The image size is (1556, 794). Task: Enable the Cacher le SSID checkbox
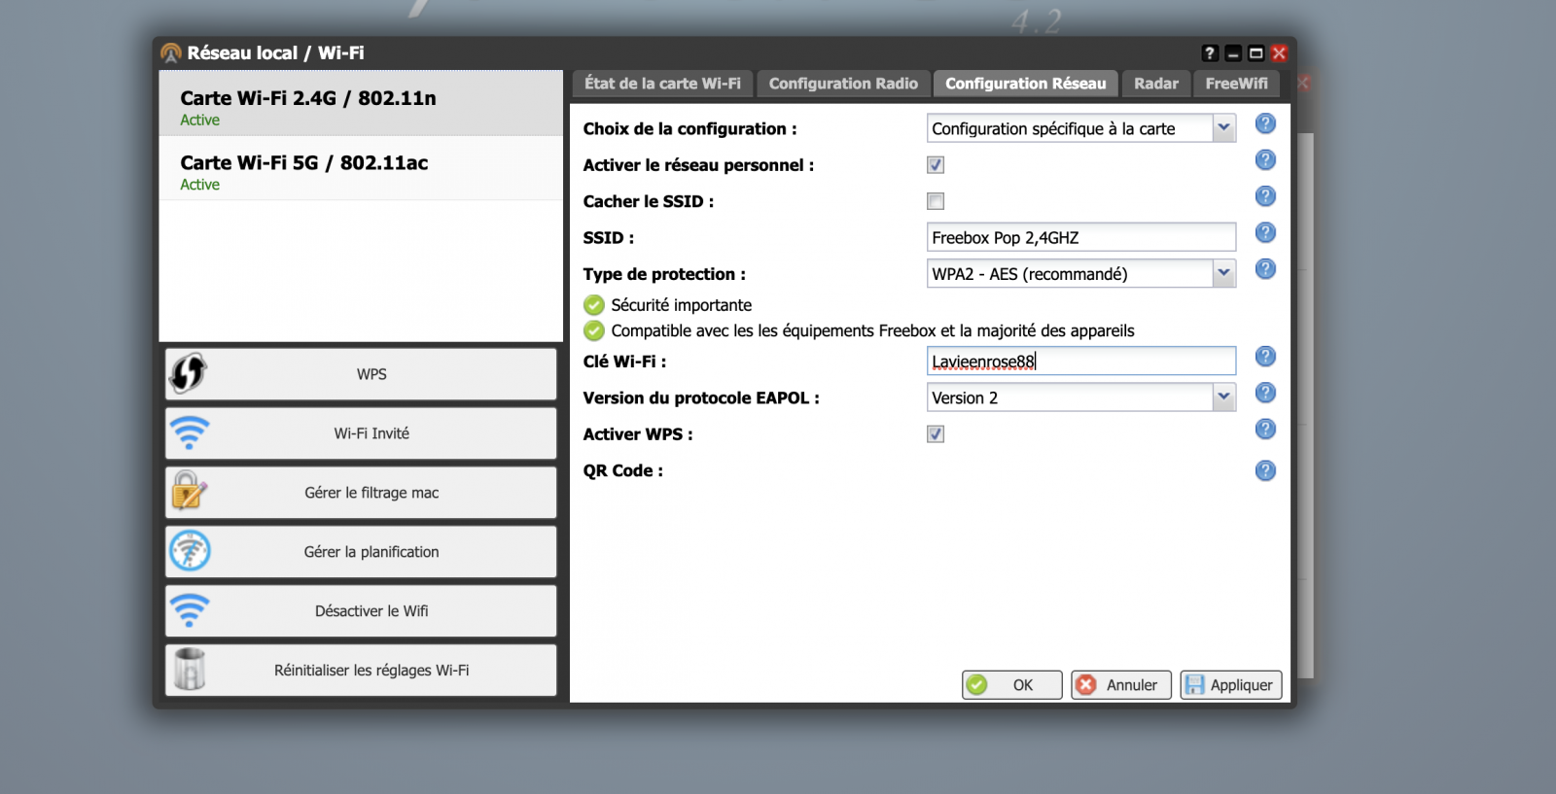click(936, 201)
